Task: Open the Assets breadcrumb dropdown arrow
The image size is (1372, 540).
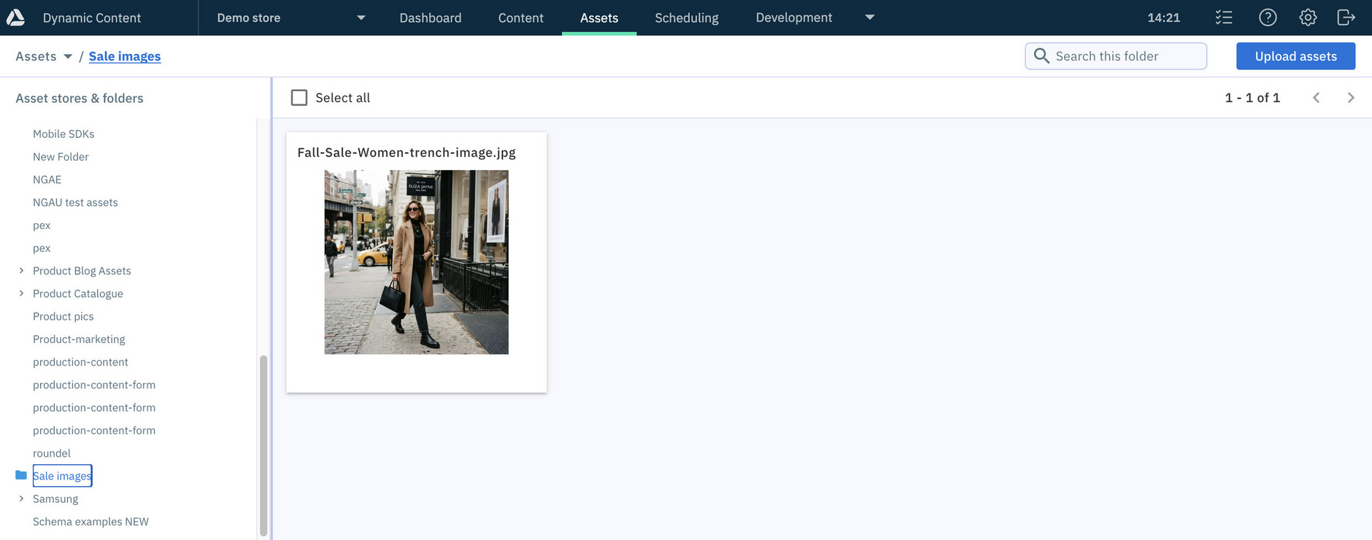Action: (x=68, y=56)
